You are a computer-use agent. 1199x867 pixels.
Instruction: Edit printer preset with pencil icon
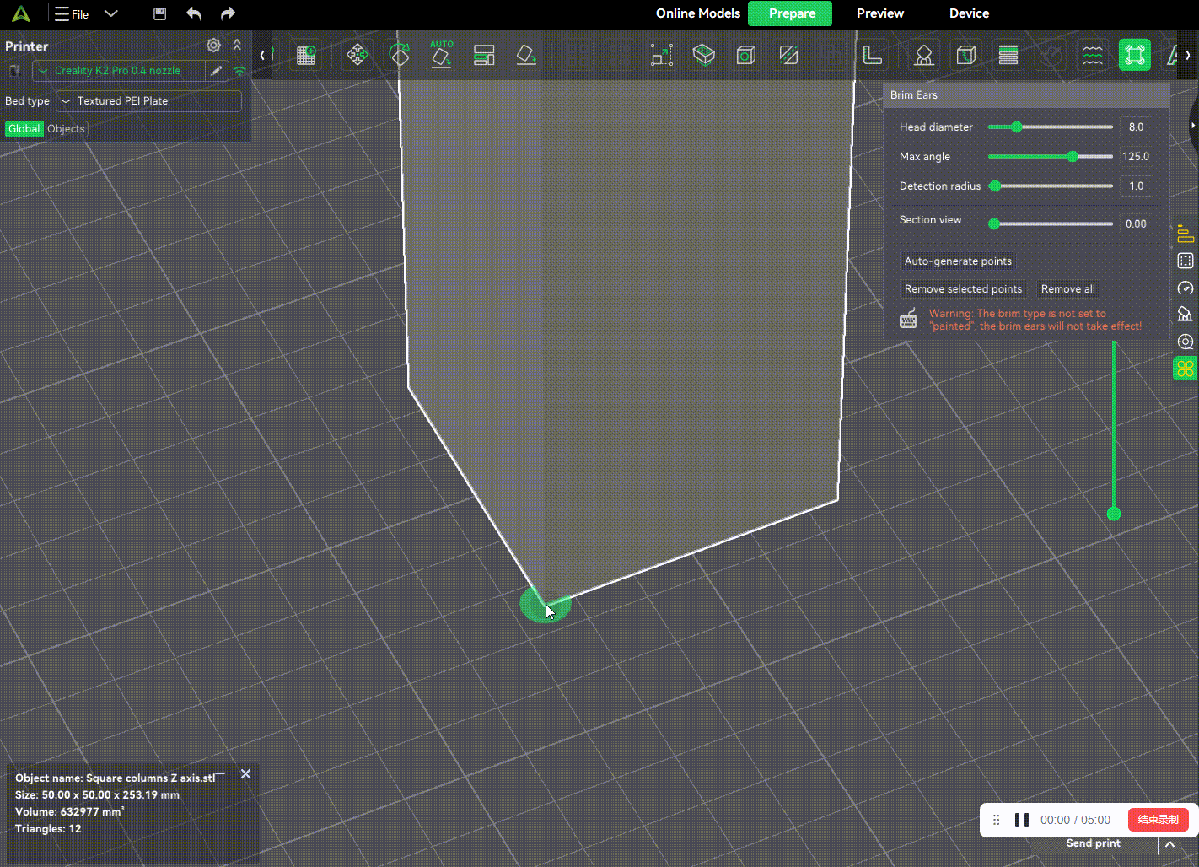(x=217, y=71)
